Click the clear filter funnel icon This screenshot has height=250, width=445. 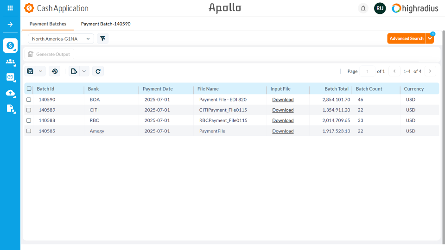tap(102, 39)
